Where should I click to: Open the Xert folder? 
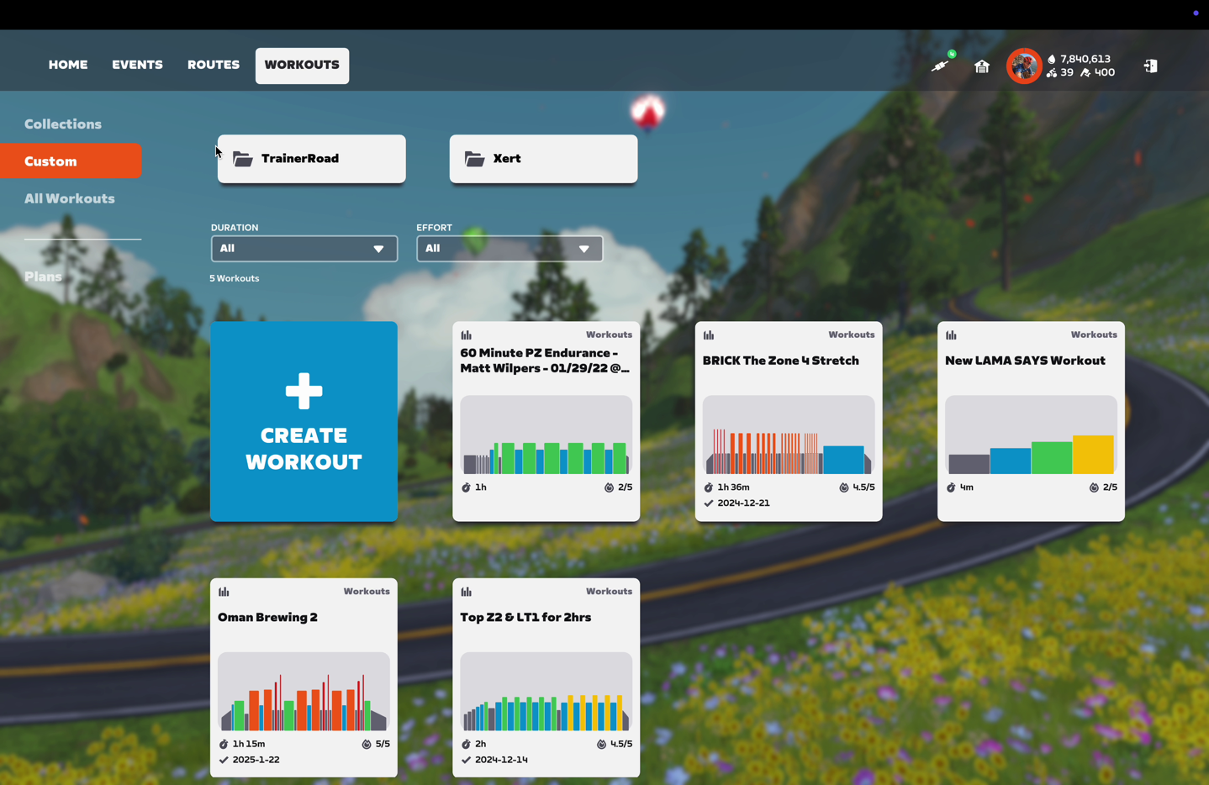[x=543, y=159]
